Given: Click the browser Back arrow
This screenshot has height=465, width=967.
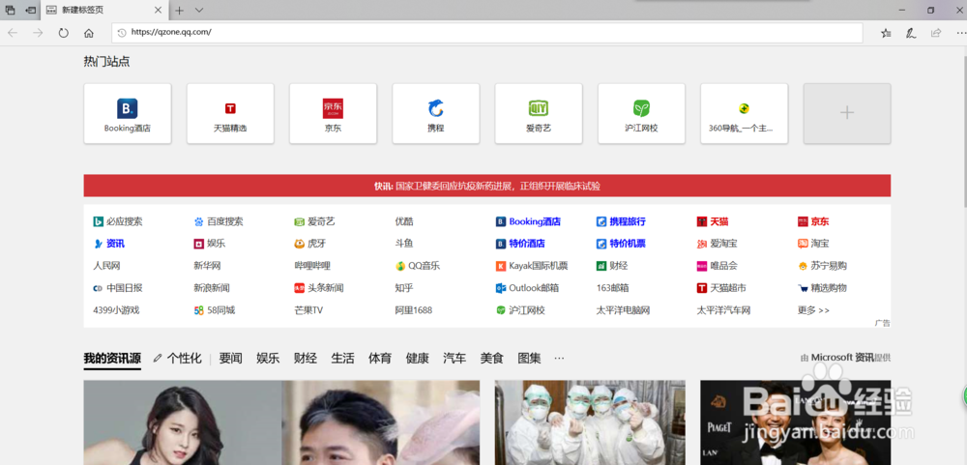Looking at the screenshot, I should (x=13, y=33).
